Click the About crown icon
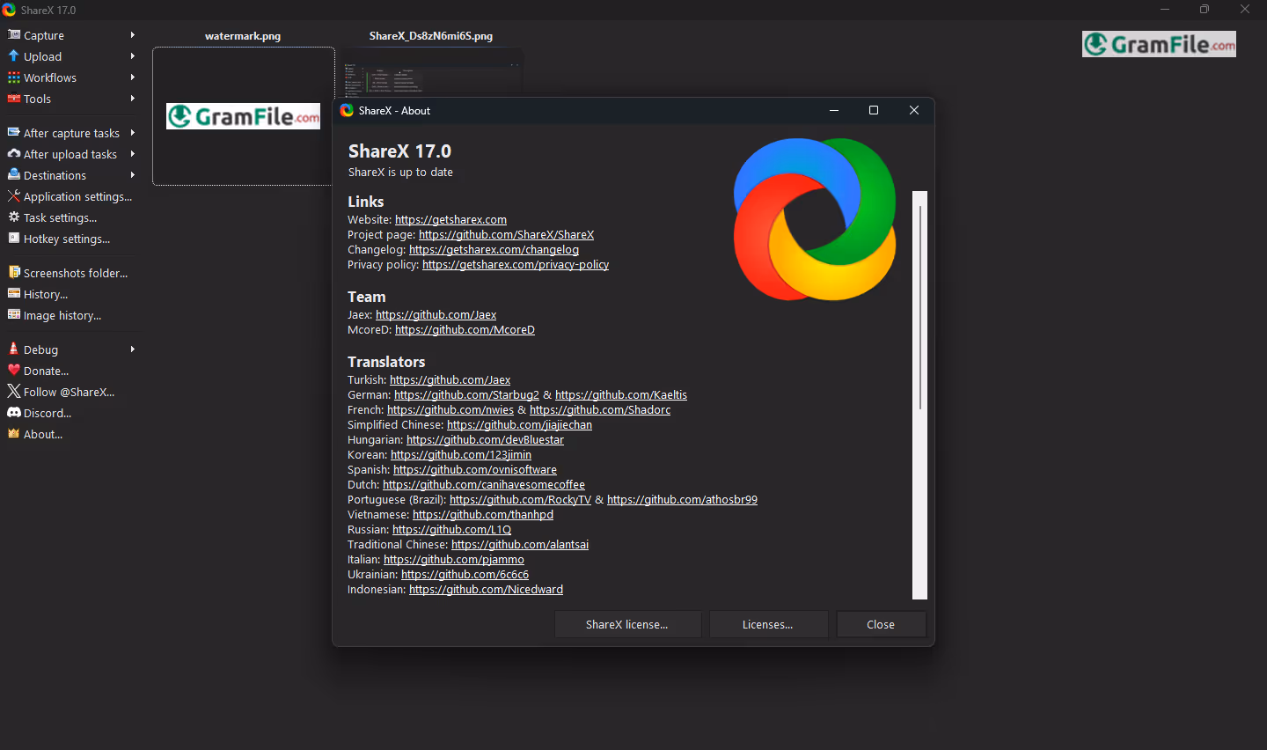 click(14, 433)
